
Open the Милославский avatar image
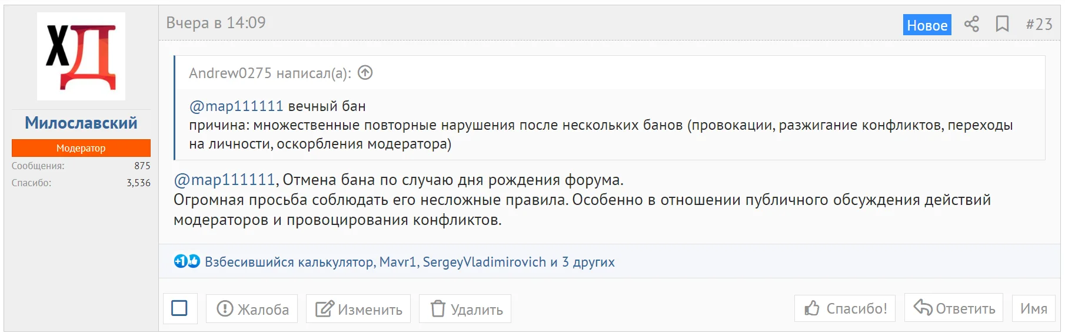pyautogui.click(x=81, y=56)
